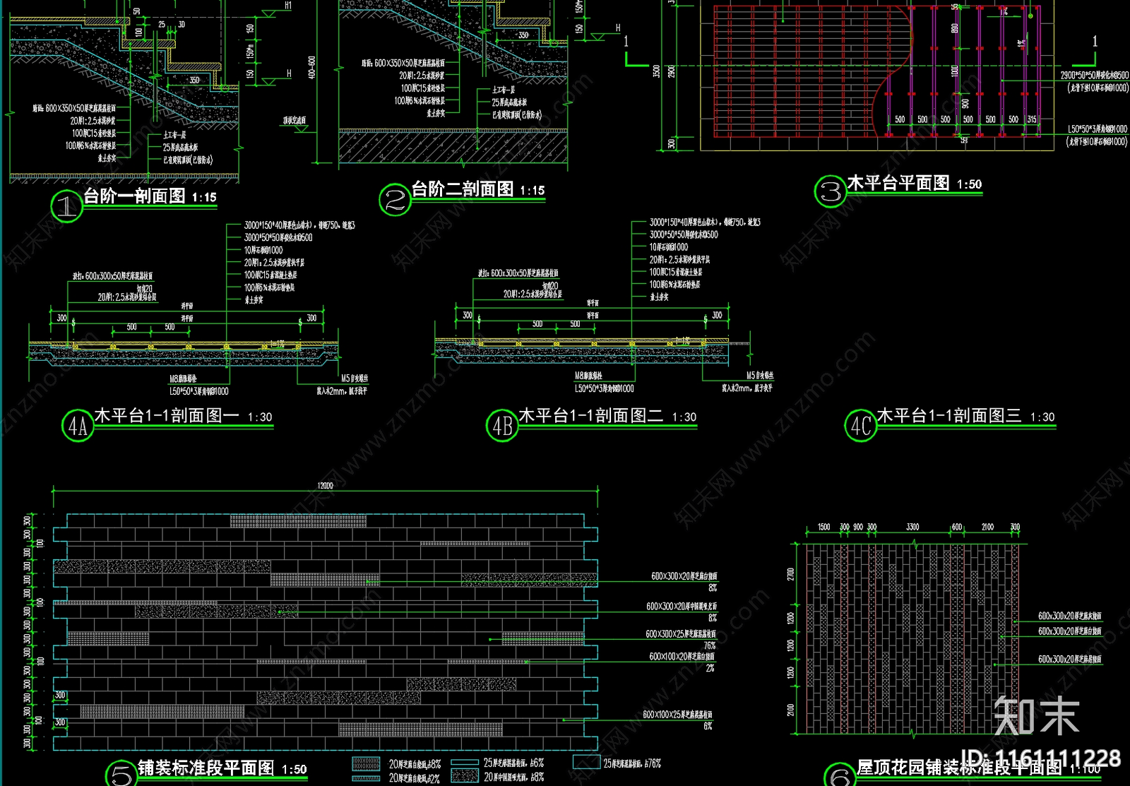Click the 1:50 scale beside 木平台平面图
The image size is (1130, 786).
(969, 184)
